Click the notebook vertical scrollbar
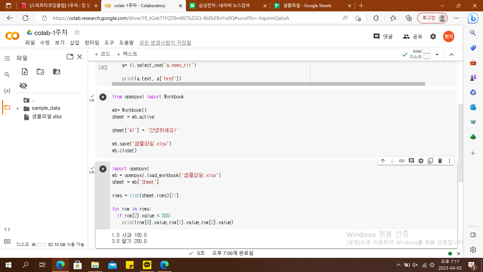The width and height of the screenshot is (483, 272). coord(460,143)
